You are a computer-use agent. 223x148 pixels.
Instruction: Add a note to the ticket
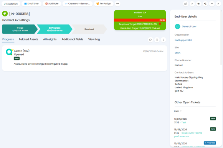click(52, 4)
